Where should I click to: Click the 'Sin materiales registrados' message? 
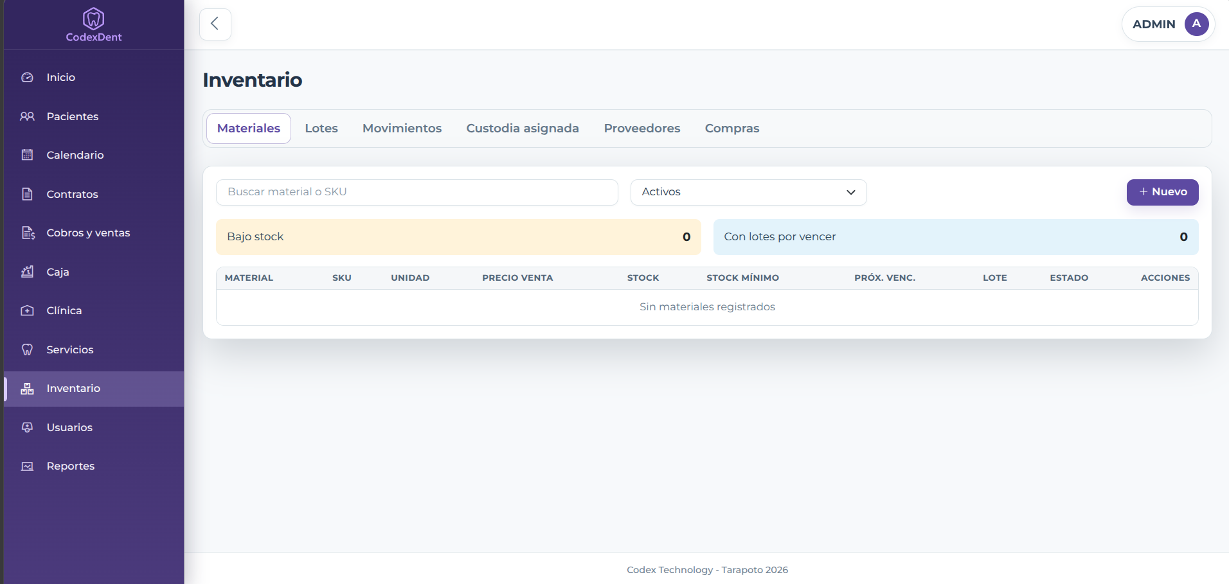tap(707, 307)
